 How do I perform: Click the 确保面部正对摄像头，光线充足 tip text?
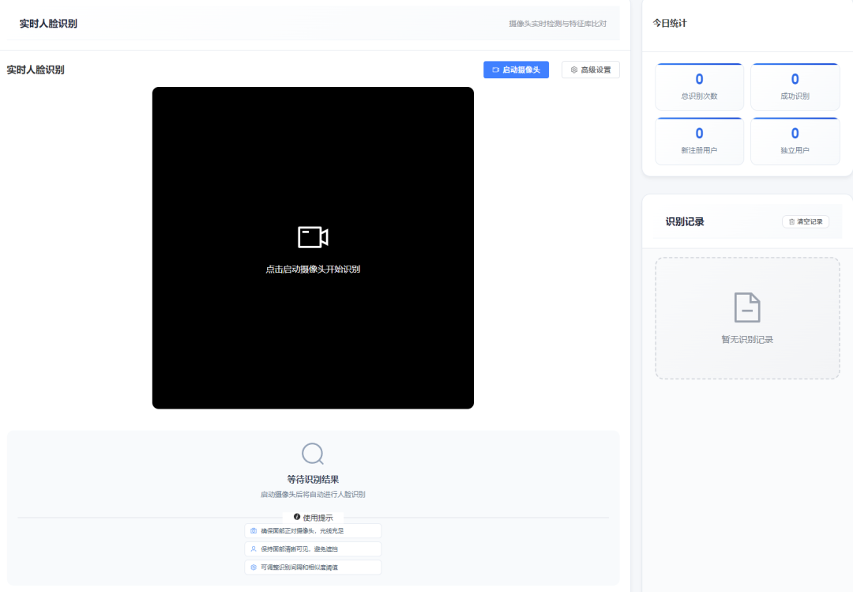(302, 530)
